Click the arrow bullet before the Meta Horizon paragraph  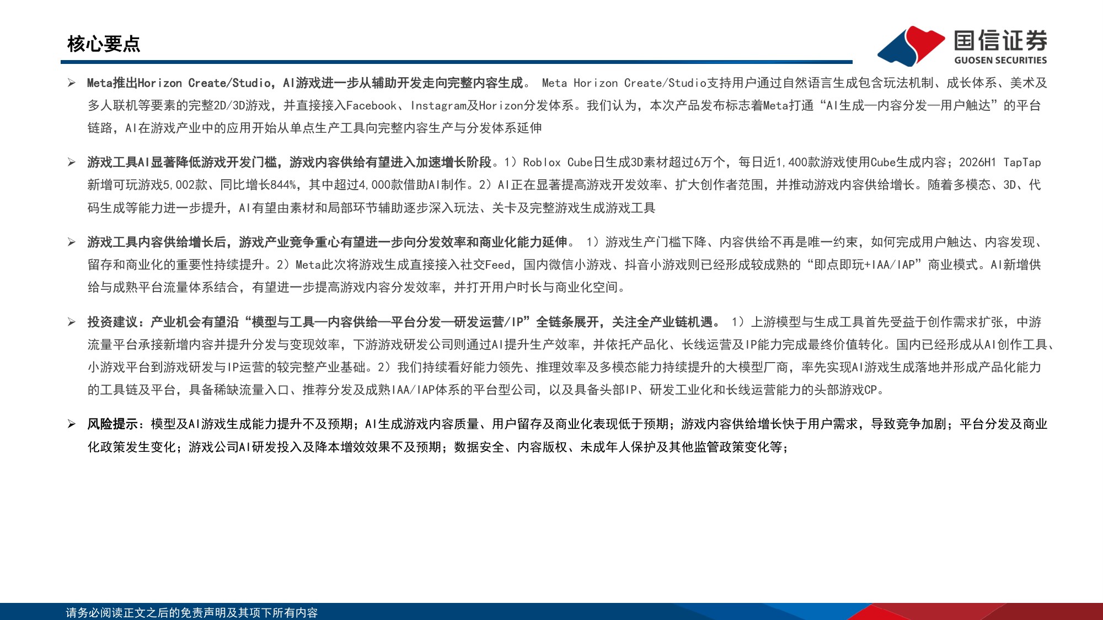72,83
